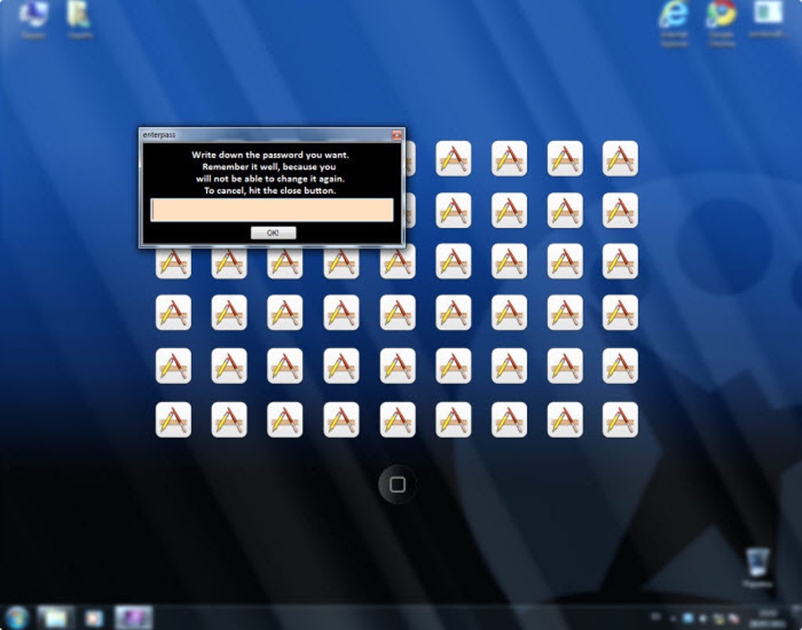Viewport: 802px width, 630px height.
Task: Tap the round Home button below the grid
Action: pyautogui.click(x=397, y=484)
